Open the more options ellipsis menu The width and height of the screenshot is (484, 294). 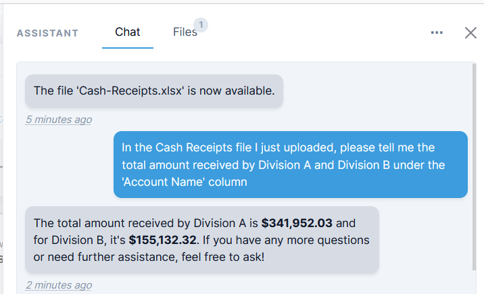pos(437,32)
